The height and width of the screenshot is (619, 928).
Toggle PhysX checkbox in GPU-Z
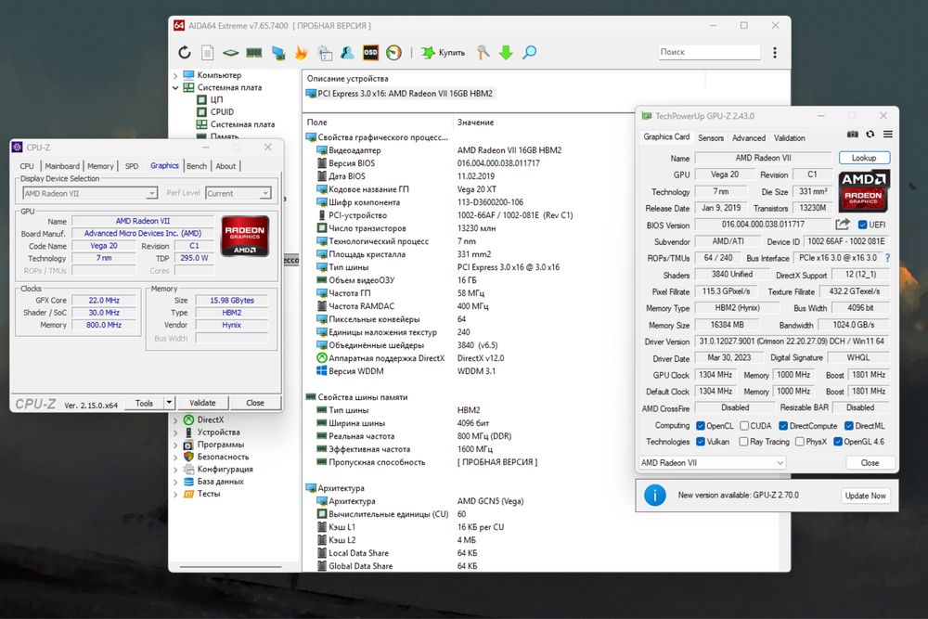(x=800, y=442)
